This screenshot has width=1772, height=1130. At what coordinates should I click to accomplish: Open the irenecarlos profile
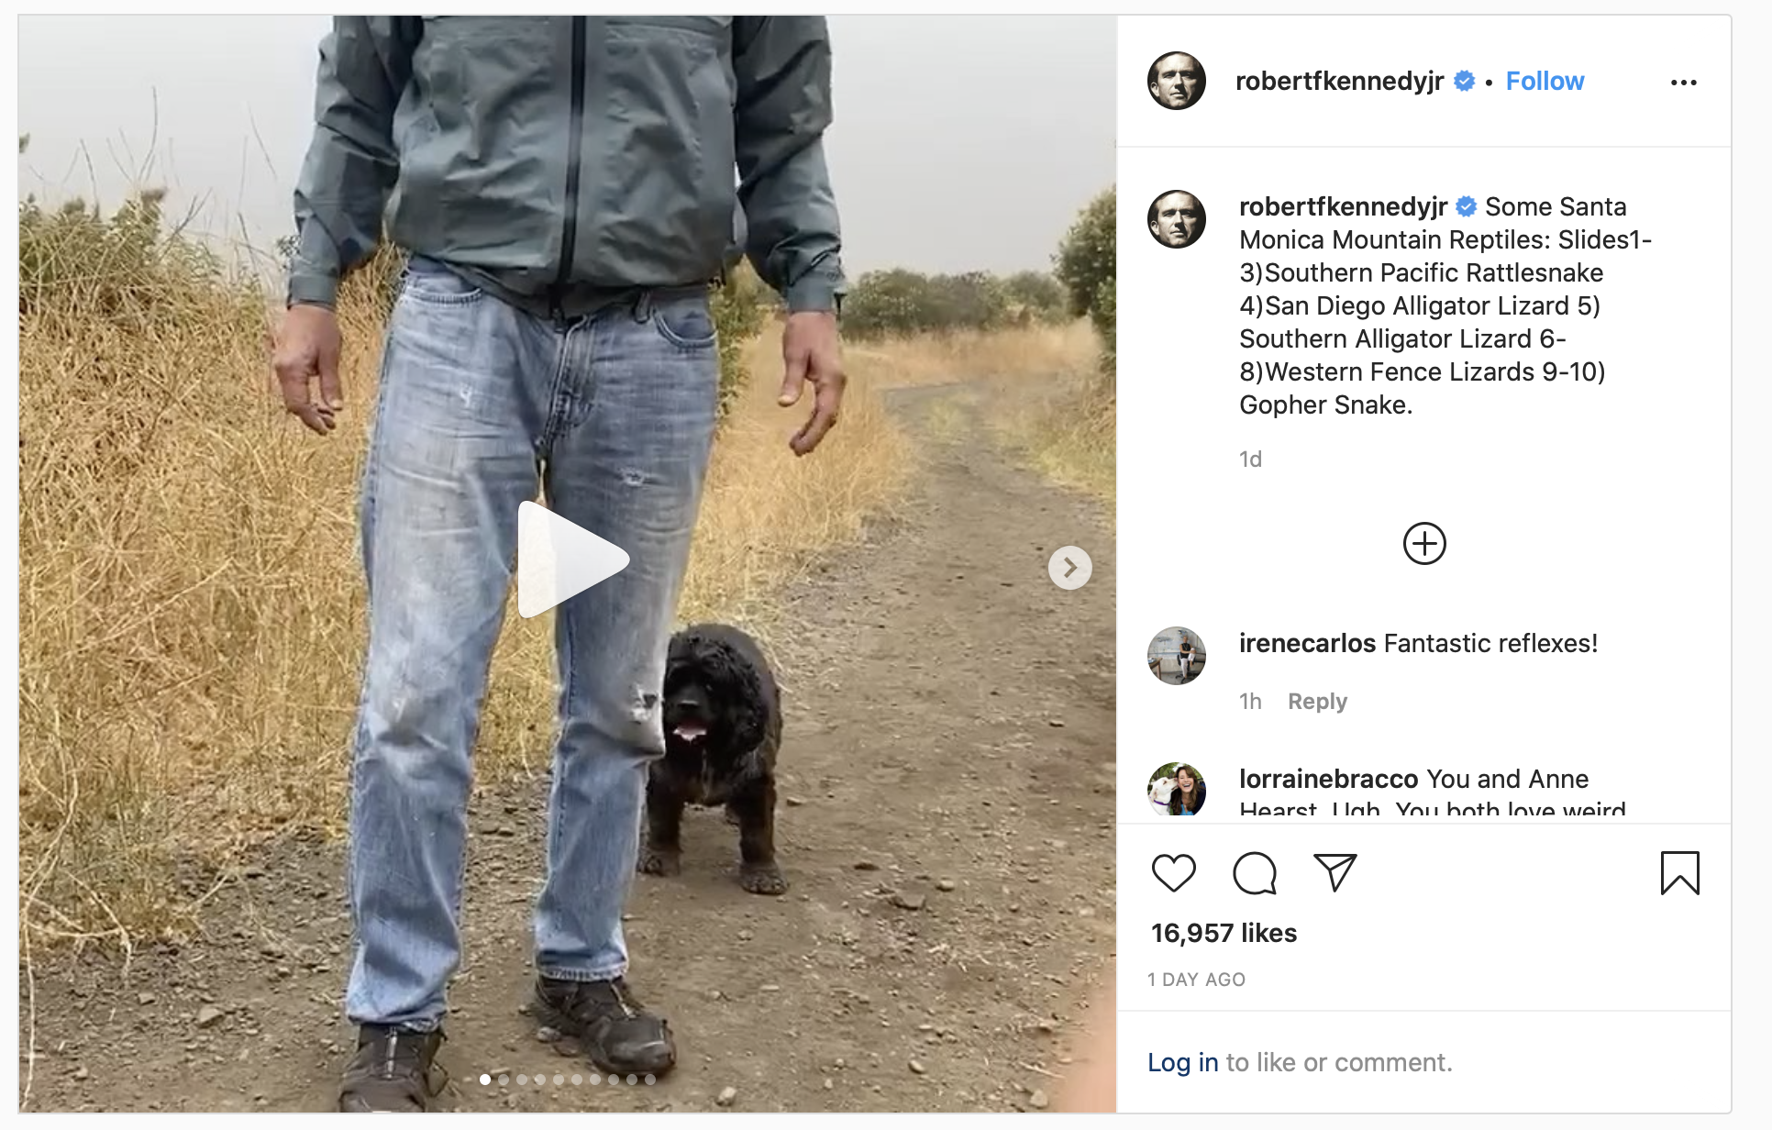[1307, 643]
